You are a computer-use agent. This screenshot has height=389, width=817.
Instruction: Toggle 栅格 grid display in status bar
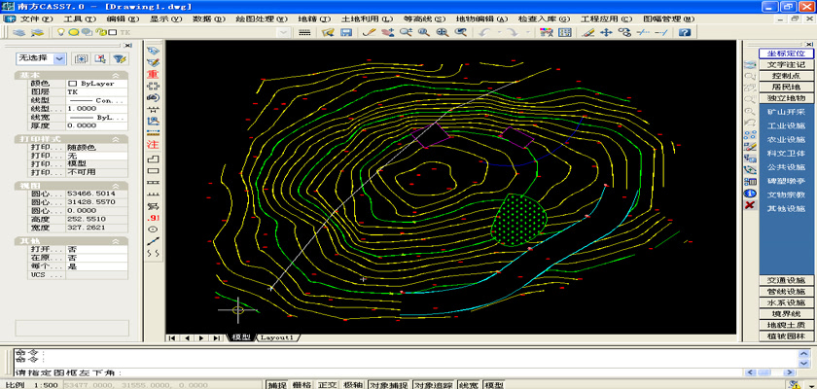(302, 385)
